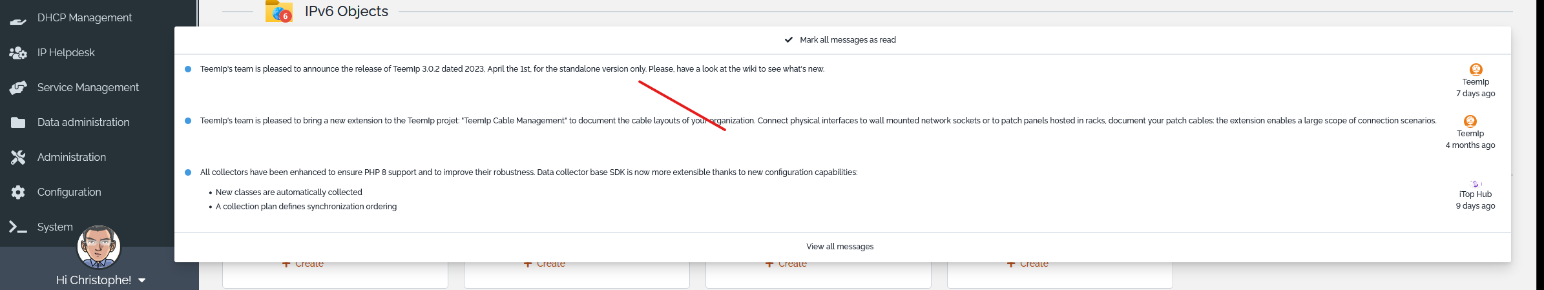Open the TeemIp Cable Management extension message
The width and height of the screenshot is (1544, 290).
point(818,121)
